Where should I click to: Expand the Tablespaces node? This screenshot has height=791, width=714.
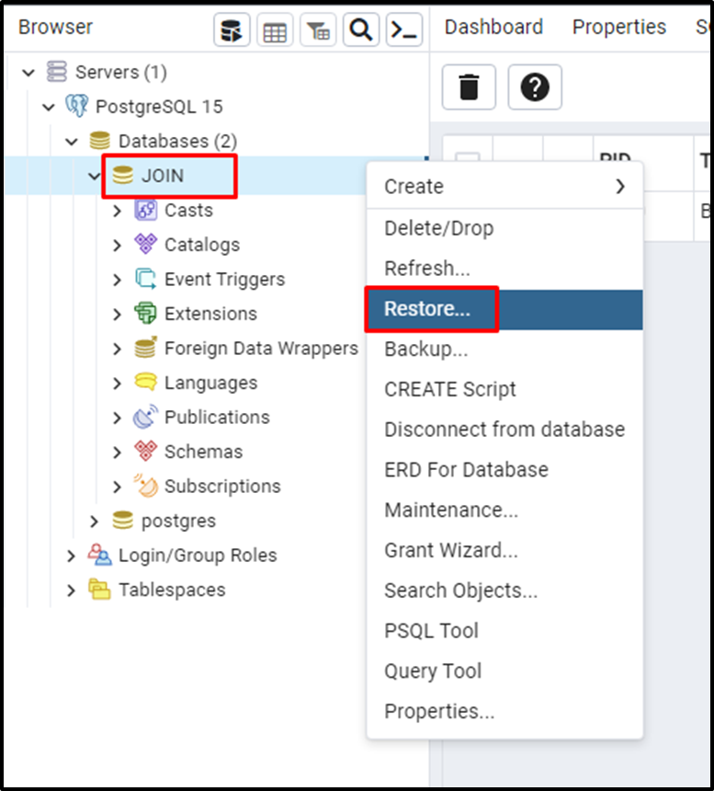pyautogui.click(x=70, y=590)
